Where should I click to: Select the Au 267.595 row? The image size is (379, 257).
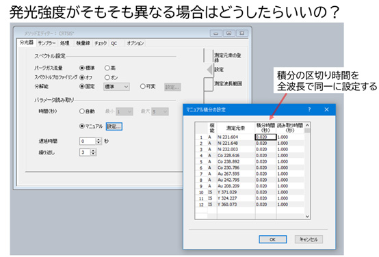click(250, 174)
